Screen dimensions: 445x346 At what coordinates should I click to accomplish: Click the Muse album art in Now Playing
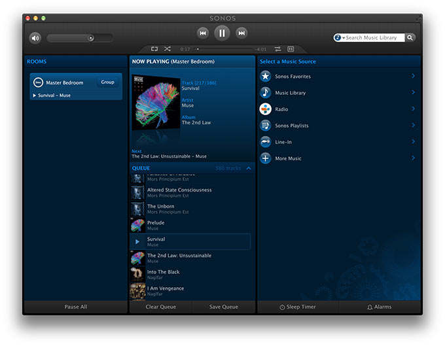(156, 103)
